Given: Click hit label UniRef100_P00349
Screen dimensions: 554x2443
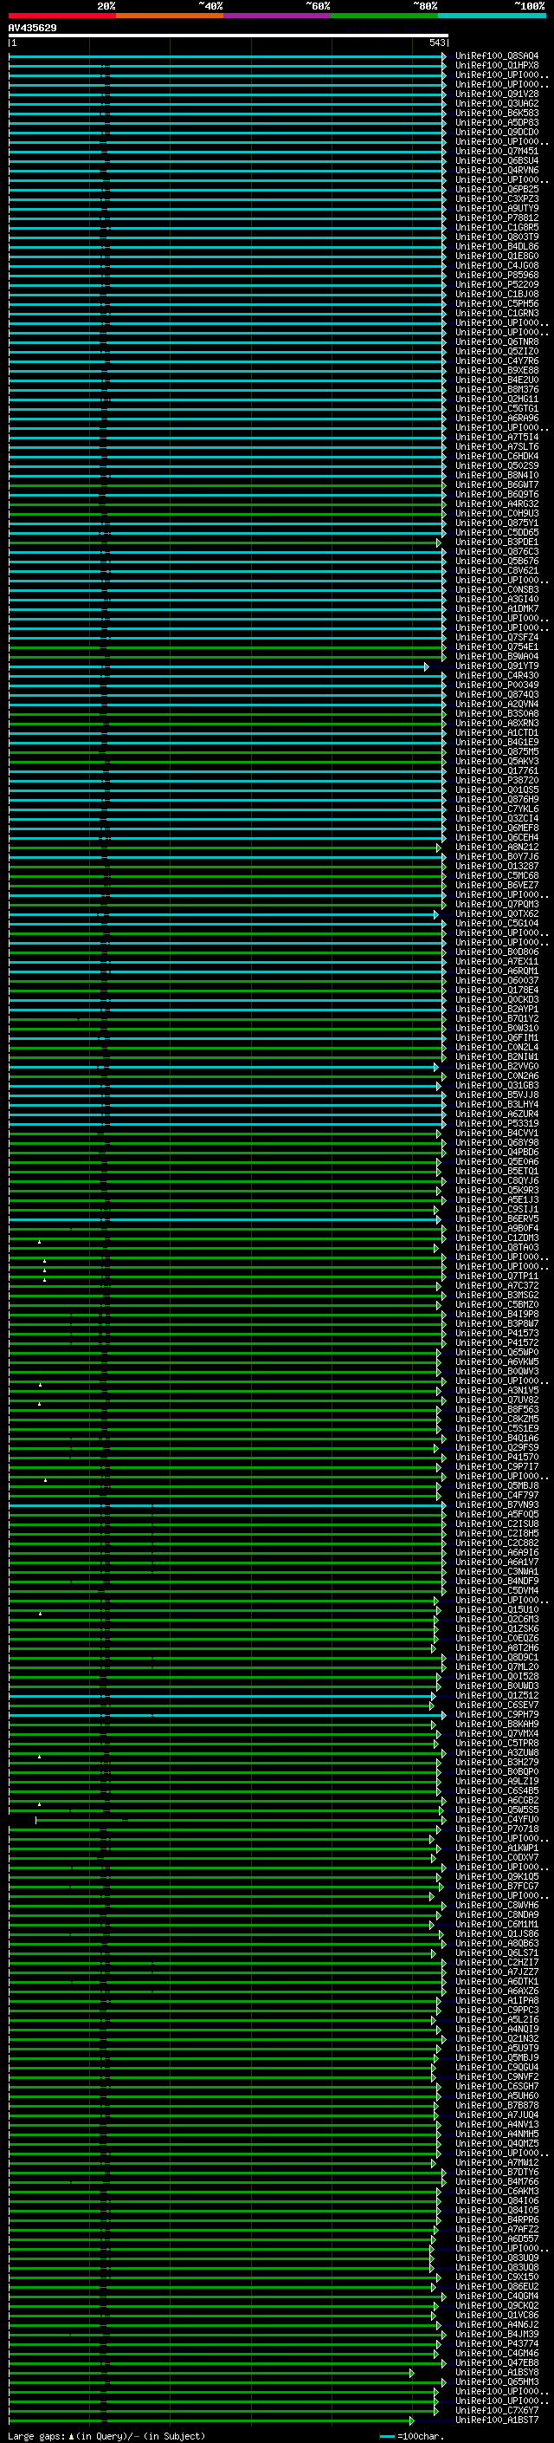Looking at the screenshot, I should (497, 685).
